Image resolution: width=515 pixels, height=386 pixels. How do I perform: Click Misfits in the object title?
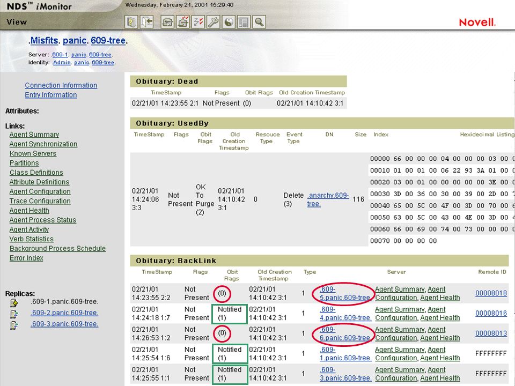(43, 40)
